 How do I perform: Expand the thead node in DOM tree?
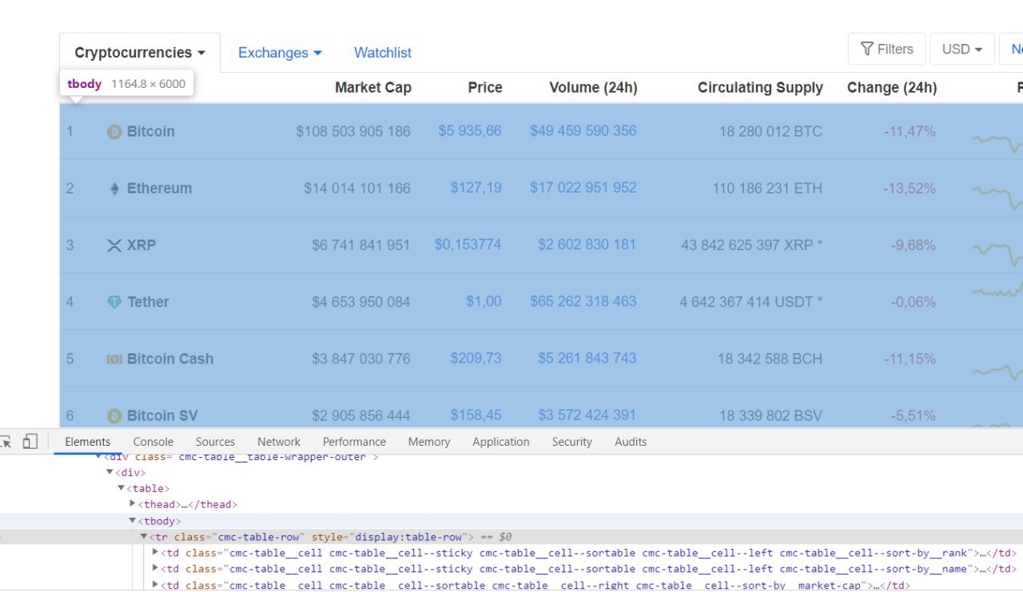pyautogui.click(x=133, y=504)
